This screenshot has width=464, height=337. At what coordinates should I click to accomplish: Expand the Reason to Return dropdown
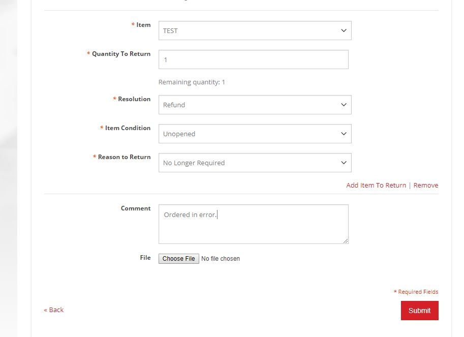pos(255,163)
